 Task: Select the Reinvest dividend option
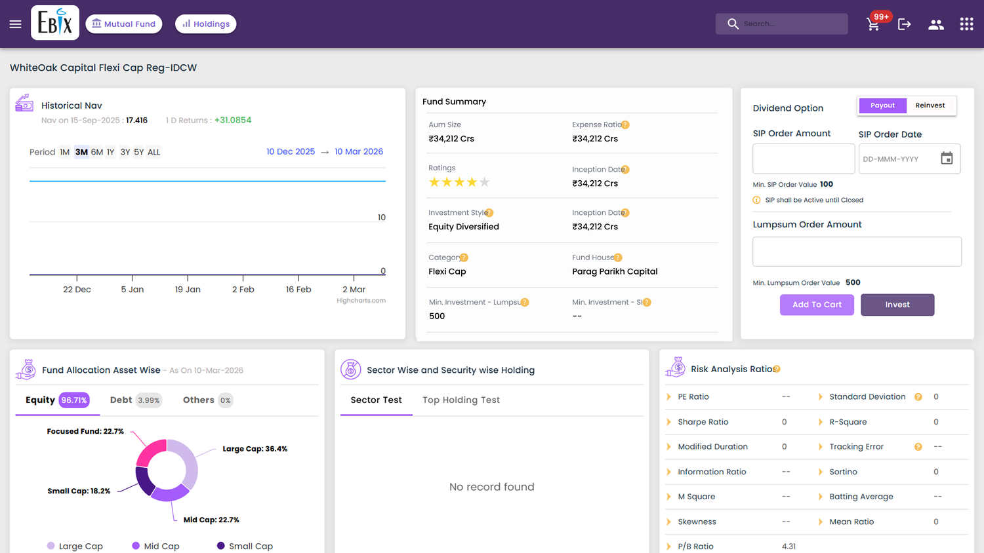(930, 105)
